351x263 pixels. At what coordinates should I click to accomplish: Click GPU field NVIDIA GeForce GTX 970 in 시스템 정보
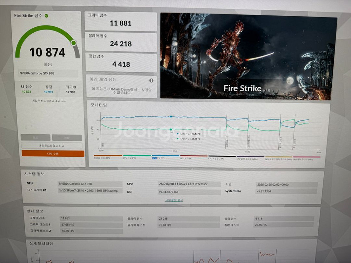click(90, 184)
